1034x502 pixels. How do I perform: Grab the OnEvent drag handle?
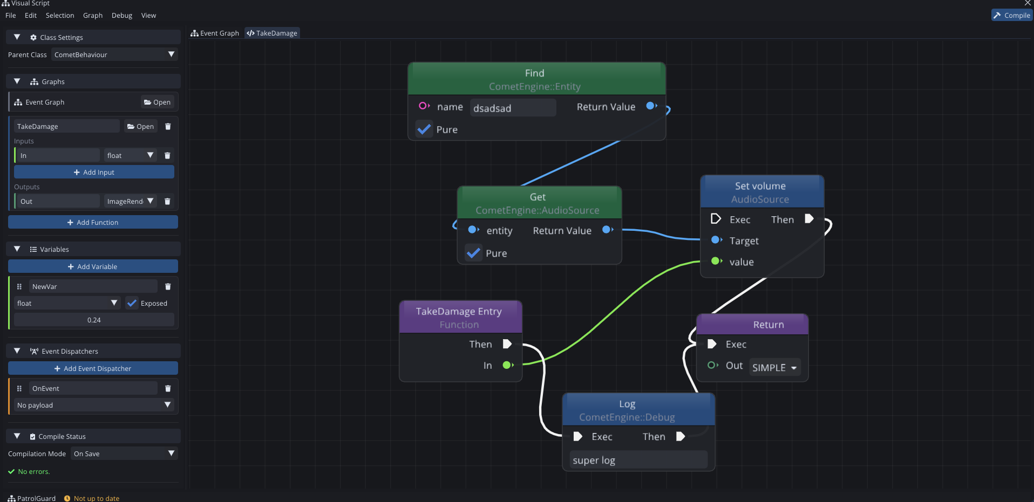(x=19, y=388)
